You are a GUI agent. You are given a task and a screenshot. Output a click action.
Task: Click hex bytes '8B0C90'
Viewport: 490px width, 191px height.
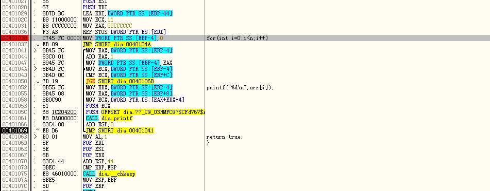[x=52, y=100]
